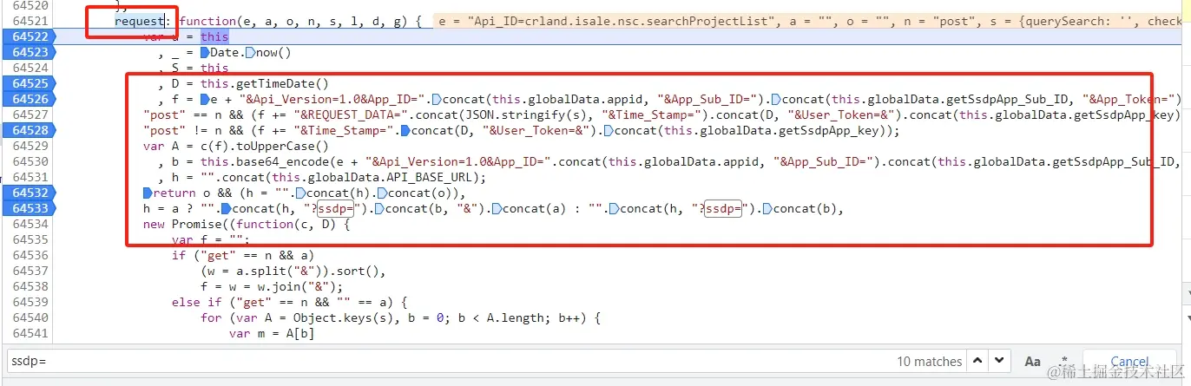
Task: Toggle regular expression search option
Action: 1063,359
